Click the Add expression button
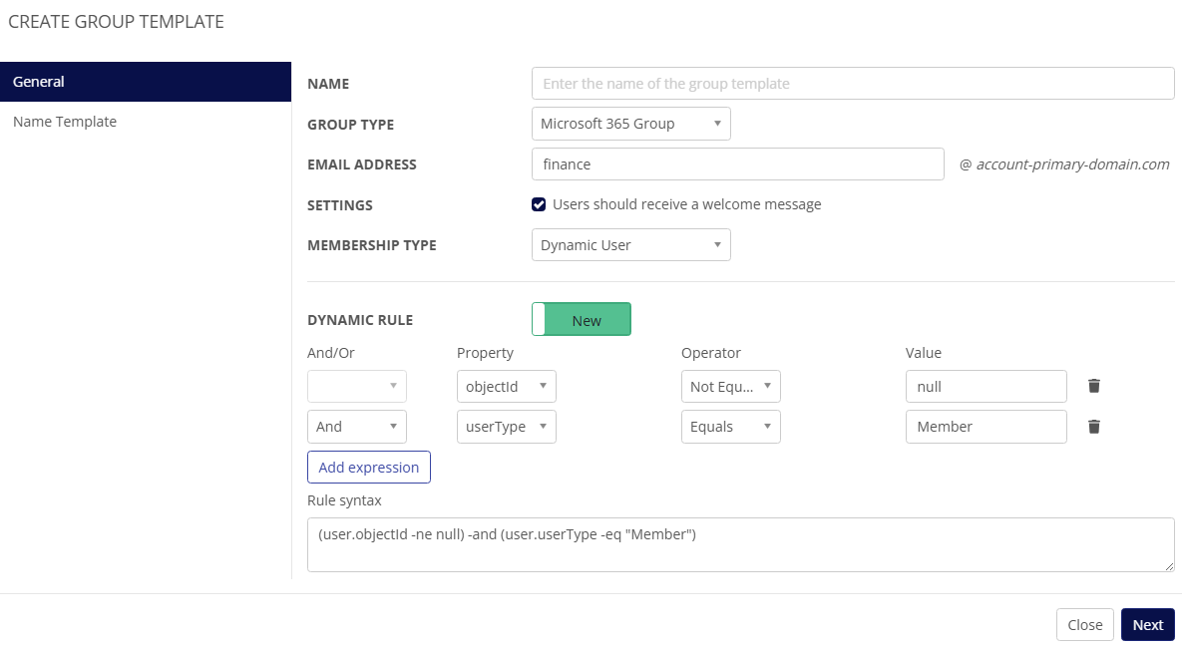Viewport: 1182px width, 650px height. [x=369, y=468]
